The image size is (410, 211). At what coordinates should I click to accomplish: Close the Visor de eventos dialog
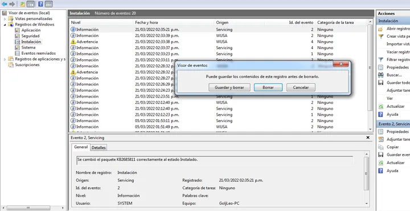click(x=341, y=64)
